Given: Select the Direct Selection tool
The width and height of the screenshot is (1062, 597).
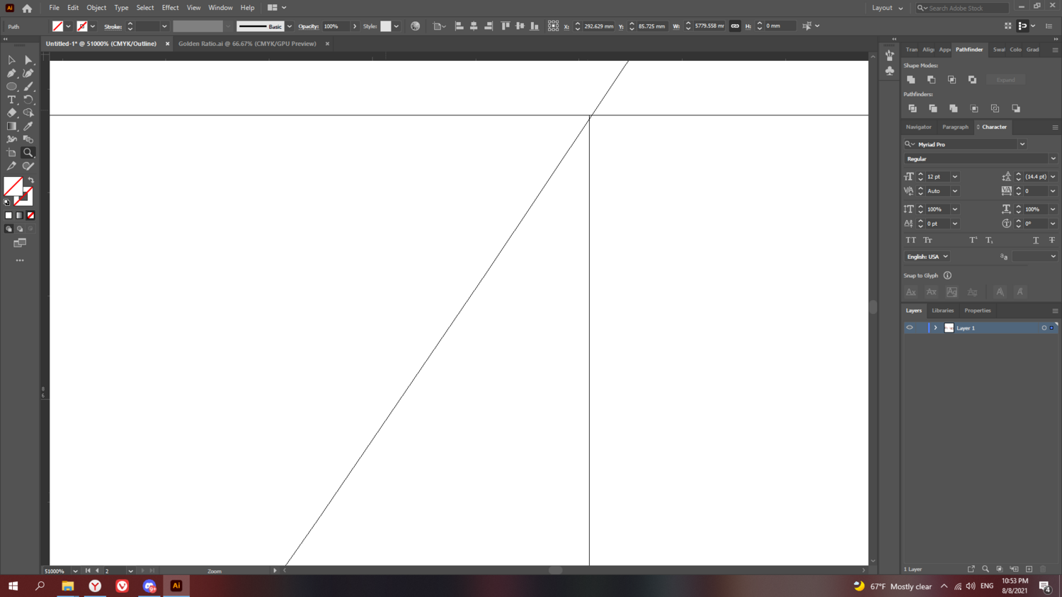Looking at the screenshot, I should pyautogui.click(x=28, y=60).
